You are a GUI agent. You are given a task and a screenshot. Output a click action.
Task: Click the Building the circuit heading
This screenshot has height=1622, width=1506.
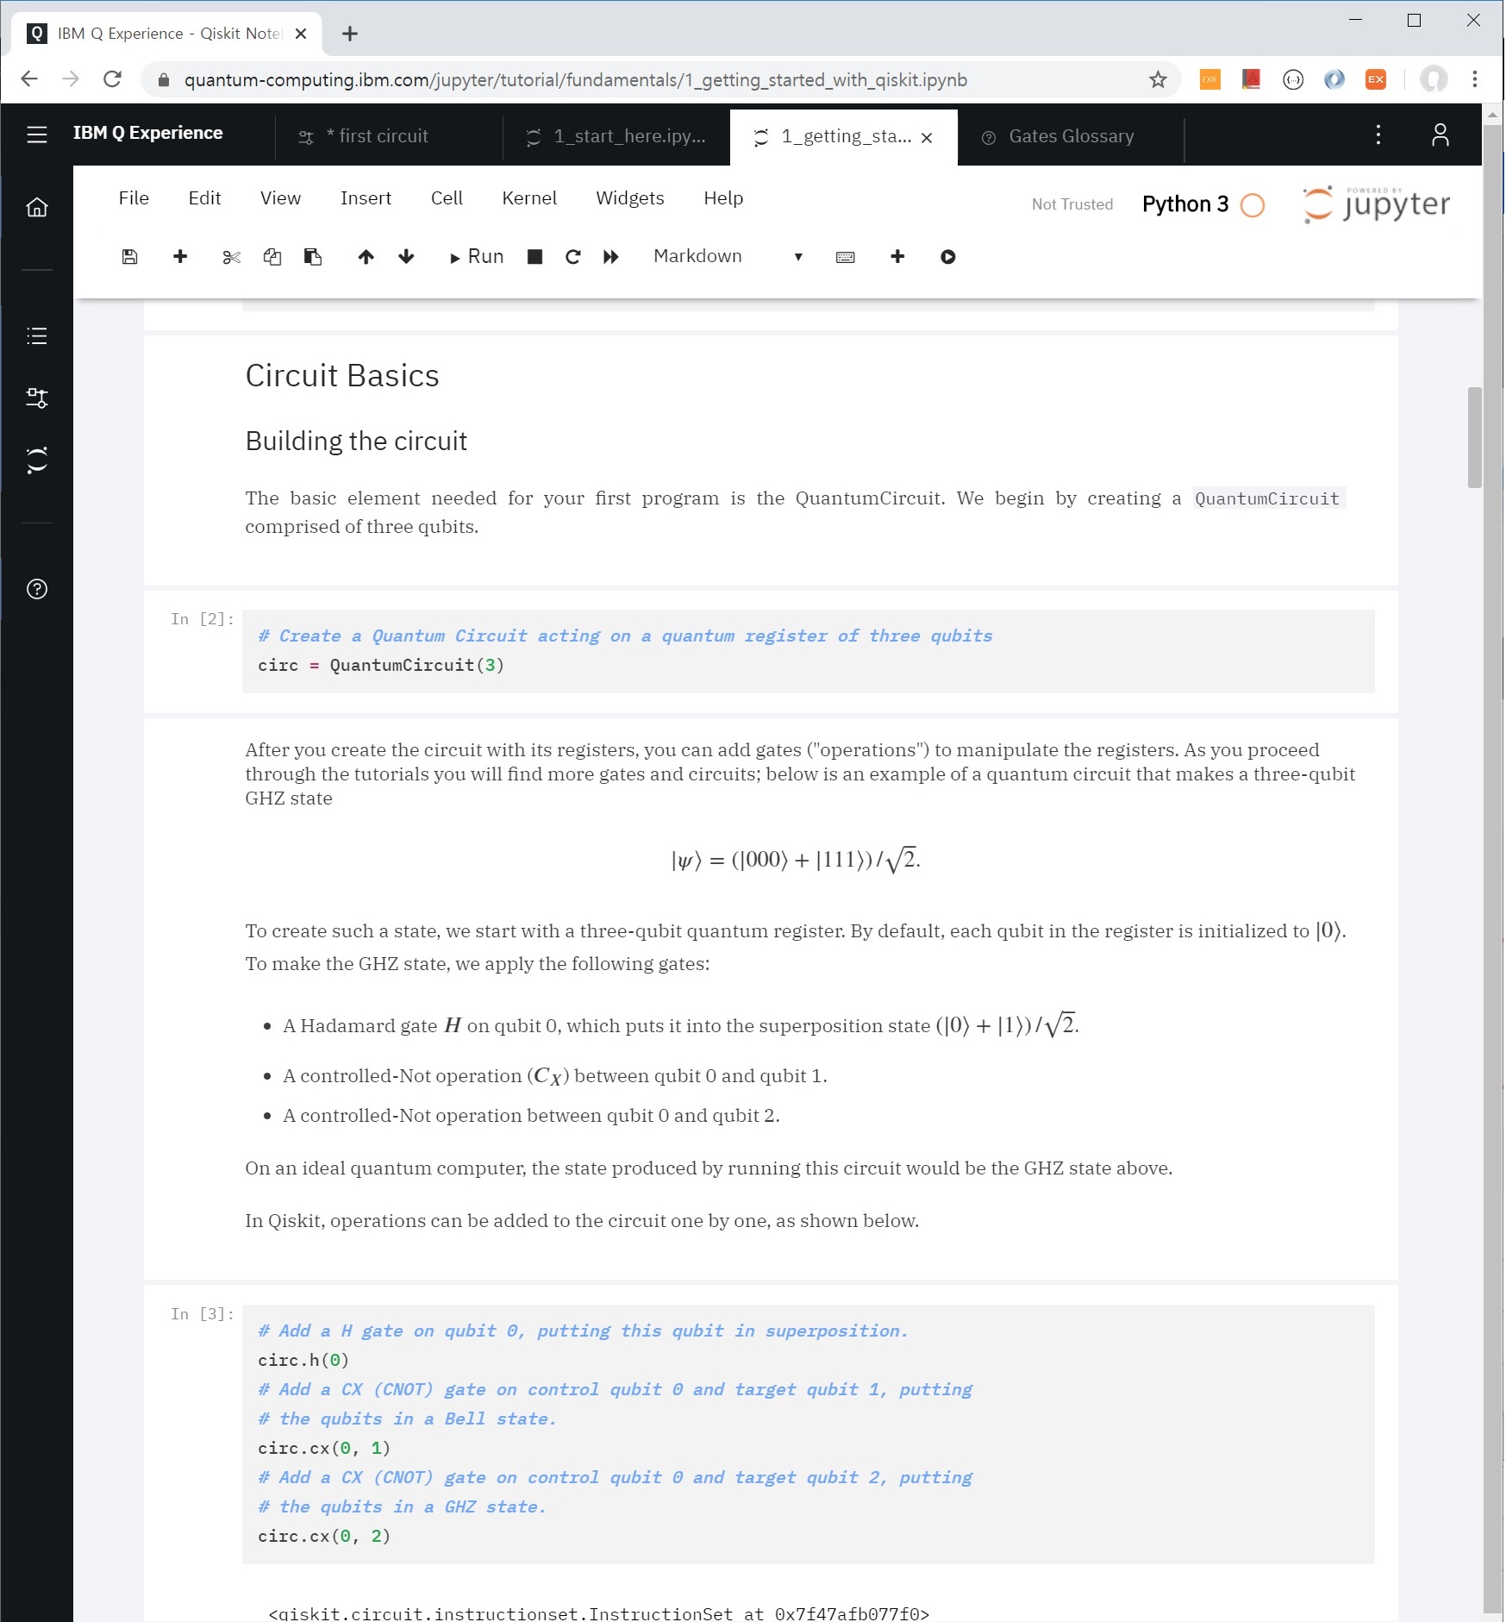[x=356, y=442]
